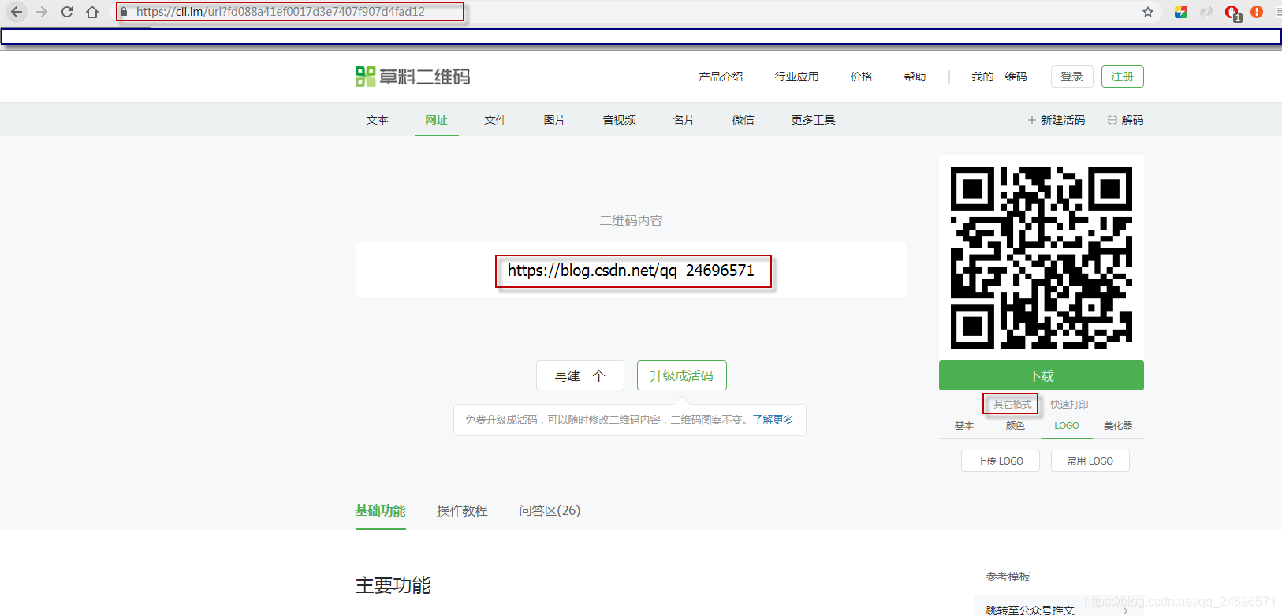Click 快速打印 link

coord(1069,404)
